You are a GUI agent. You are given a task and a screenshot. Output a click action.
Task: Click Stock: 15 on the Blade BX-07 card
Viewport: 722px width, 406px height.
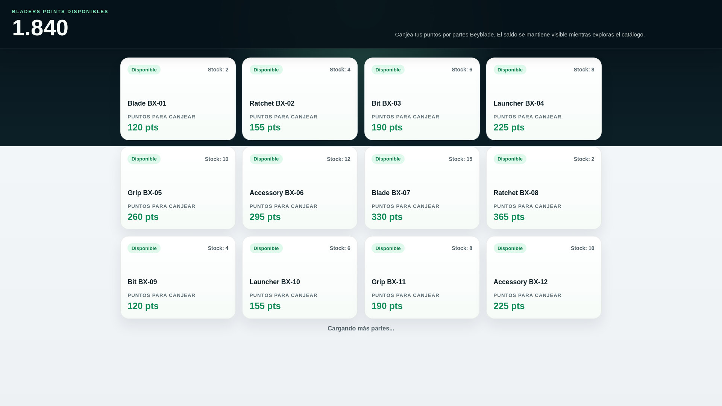[x=460, y=159]
